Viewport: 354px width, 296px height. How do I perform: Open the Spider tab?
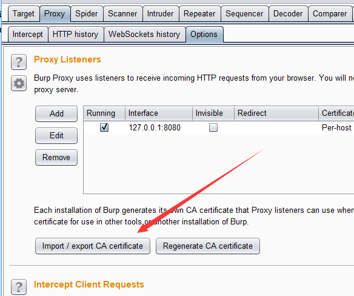click(x=87, y=14)
